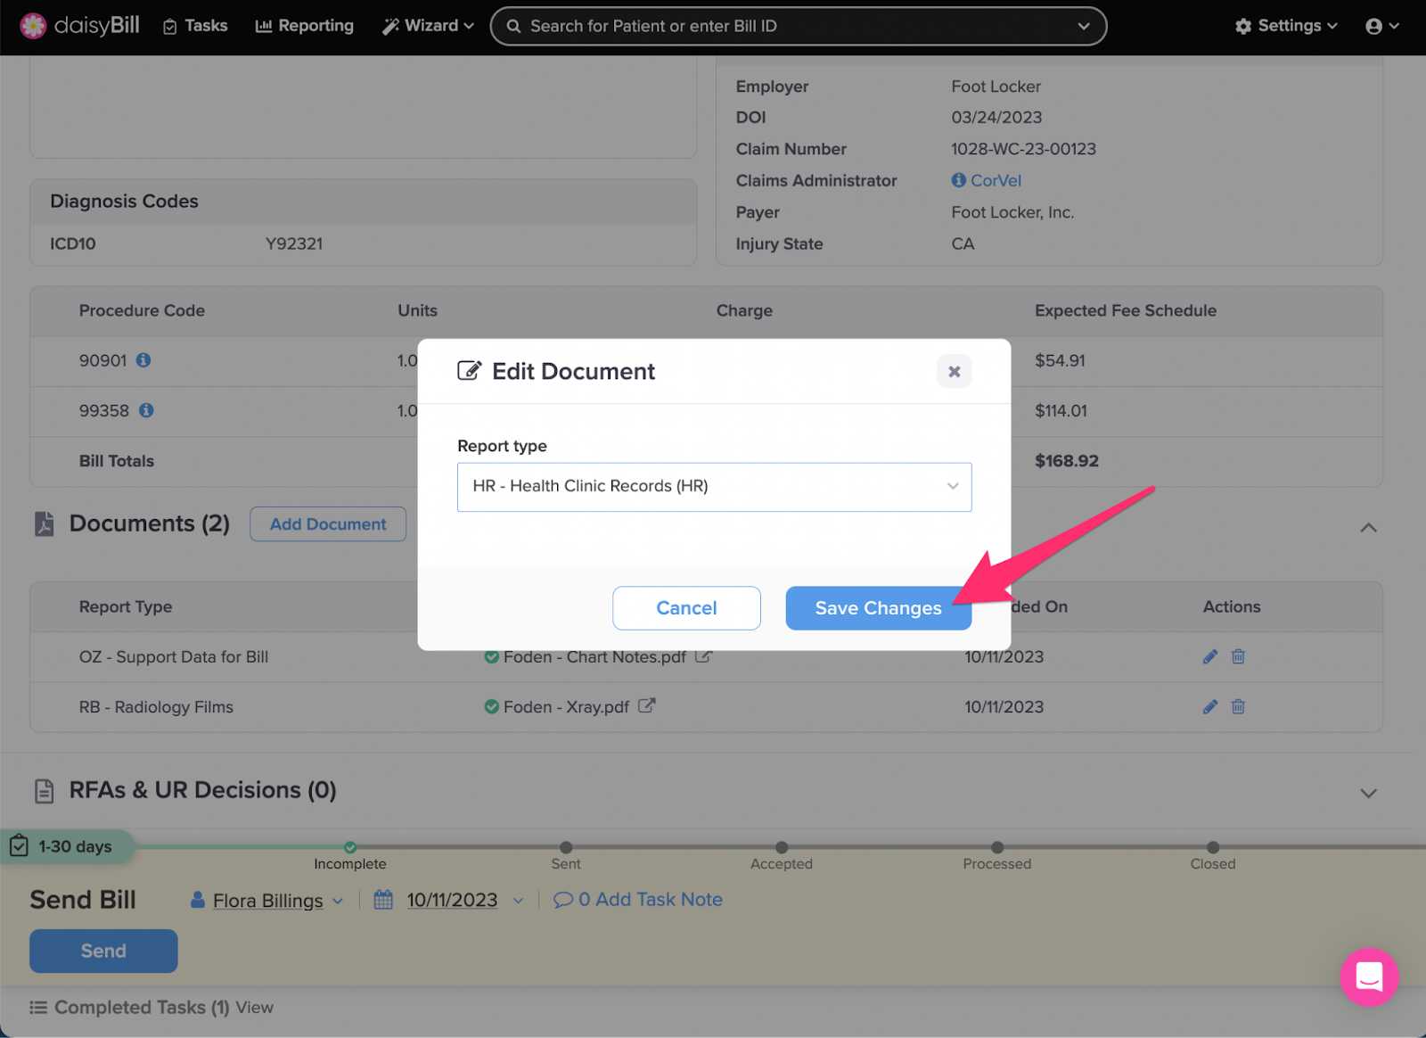Edit the Radiology Films document
Image resolution: width=1426 pixels, height=1038 pixels.
pos(1209,706)
